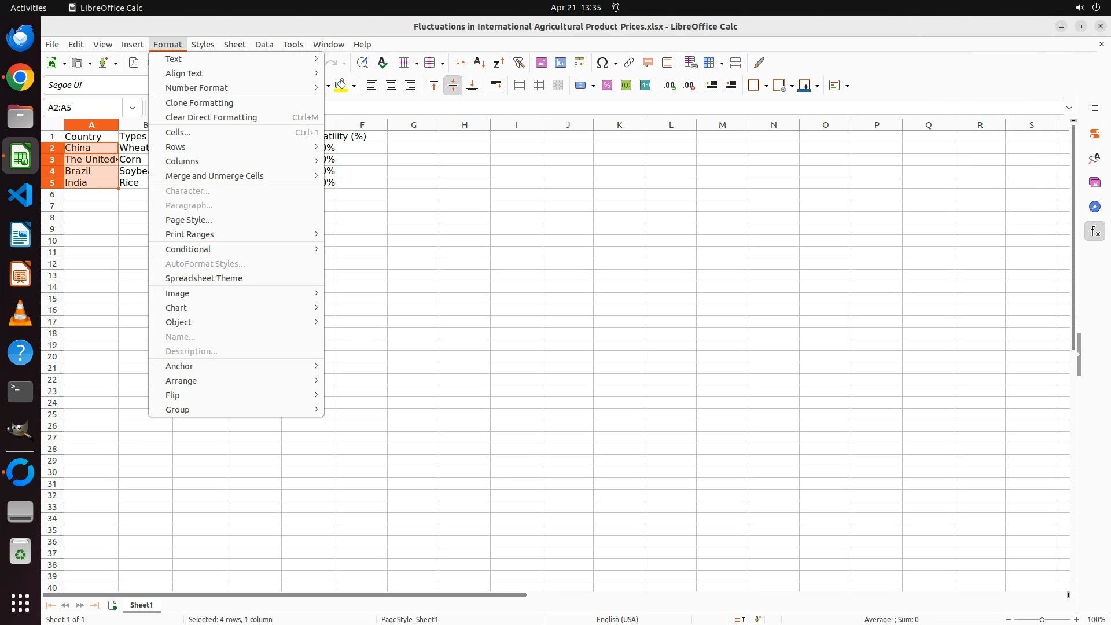The height and width of the screenshot is (625, 1111).
Task: Expand the formula bar chevron
Action: (x=1069, y=108)
